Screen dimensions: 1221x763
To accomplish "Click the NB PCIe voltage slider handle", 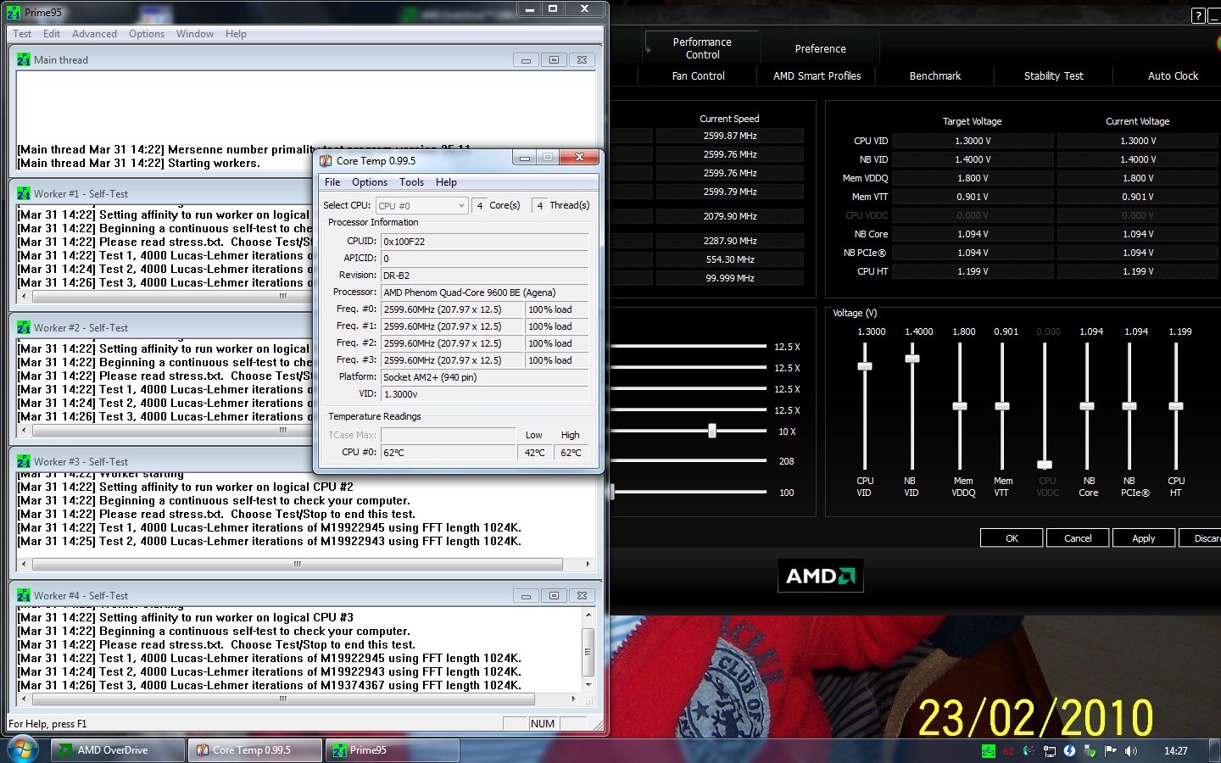I will [x=1129, y=406].
